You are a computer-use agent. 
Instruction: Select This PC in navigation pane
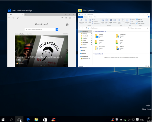click(83, 50)
